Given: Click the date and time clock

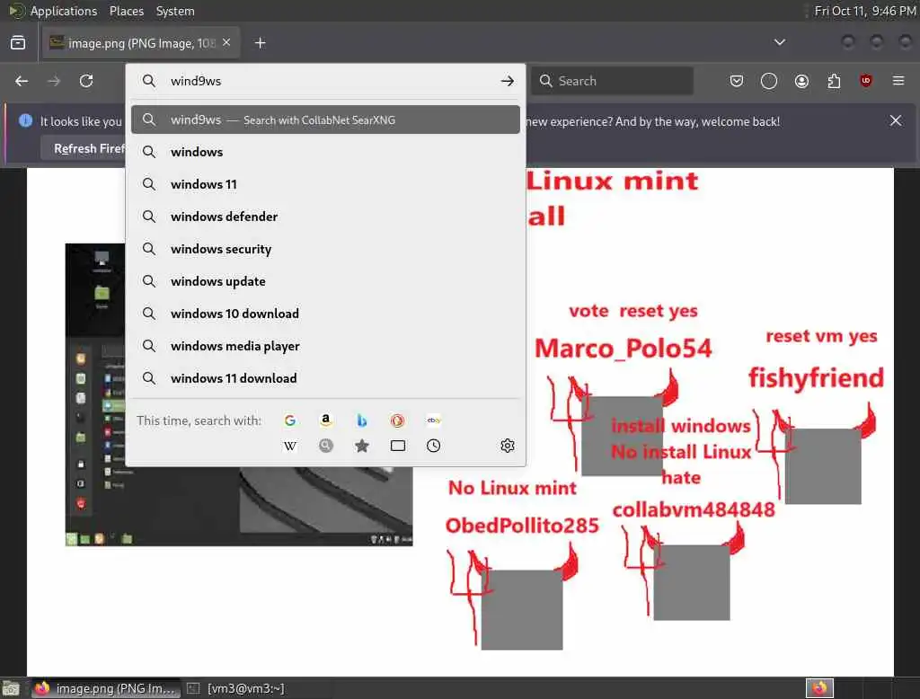Looking at the screenshot, I should pyautogui.click(x=865, y=11).
